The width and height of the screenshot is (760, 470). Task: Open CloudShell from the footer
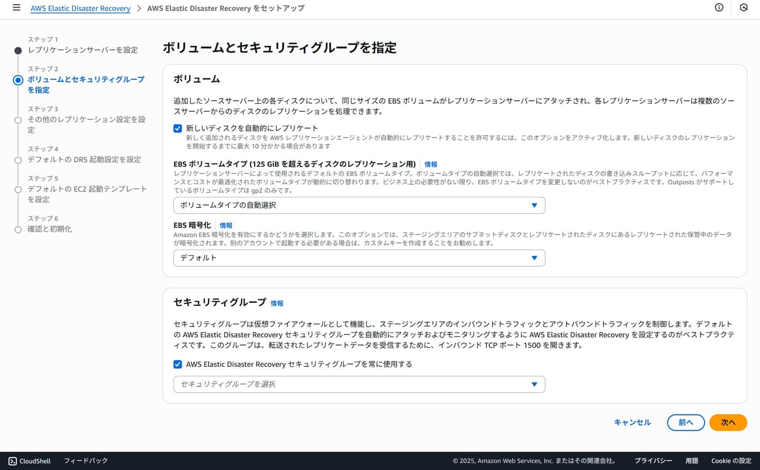(30, 461)
